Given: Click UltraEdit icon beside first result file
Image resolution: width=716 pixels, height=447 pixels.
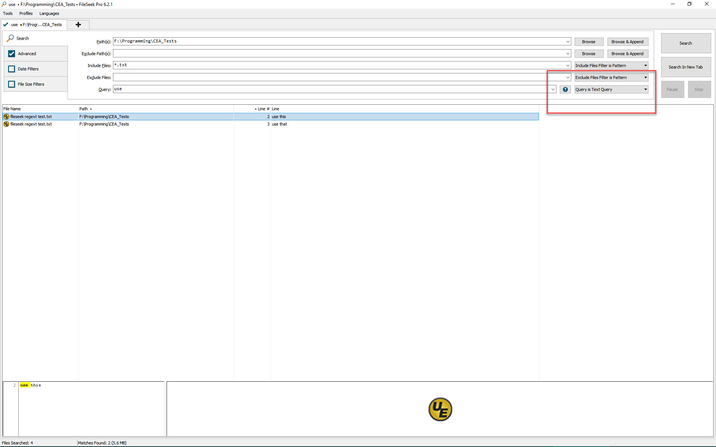Looking at the screenshot, I should pyautogui.click(x=6, y=117).
